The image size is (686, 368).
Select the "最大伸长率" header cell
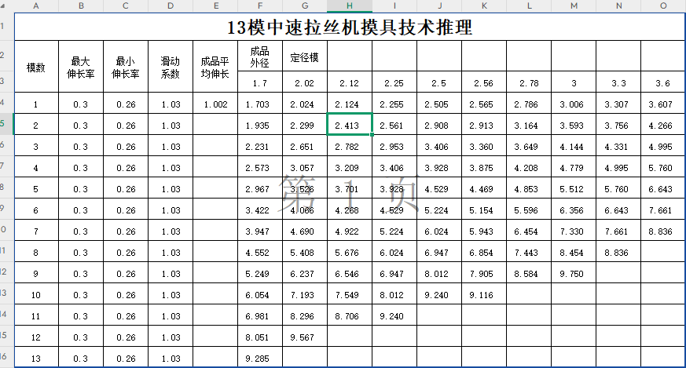click(81, 67)
